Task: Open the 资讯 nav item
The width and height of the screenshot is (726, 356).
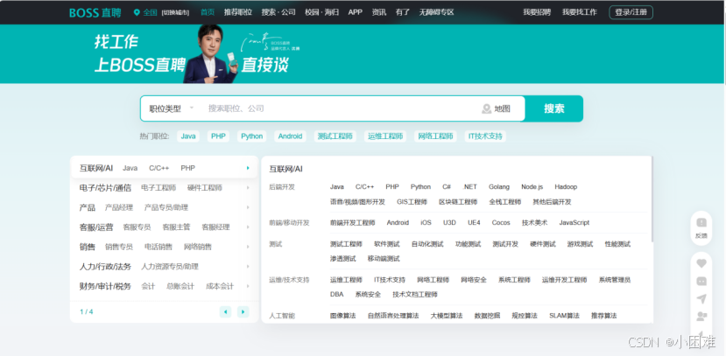Action: pos(378,12)
